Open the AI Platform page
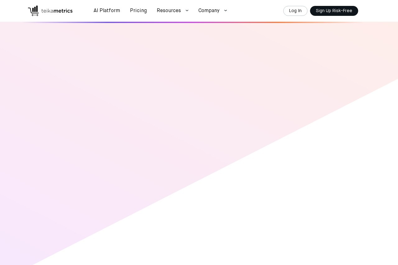Image resolution: width=398 pixels, height=265 pixels. (x=107, y=11)
